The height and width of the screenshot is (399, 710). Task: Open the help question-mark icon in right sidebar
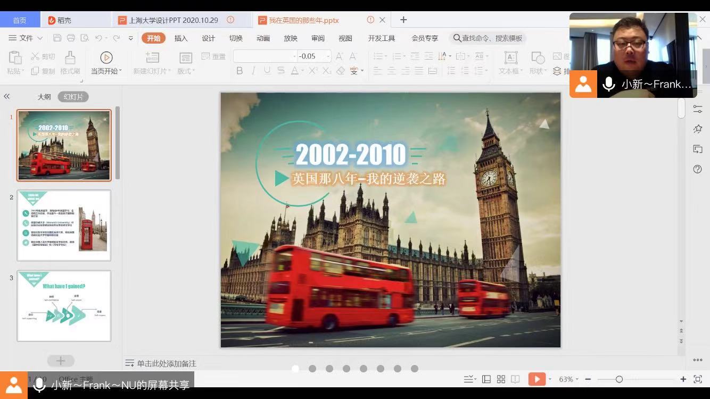point(698,169)
